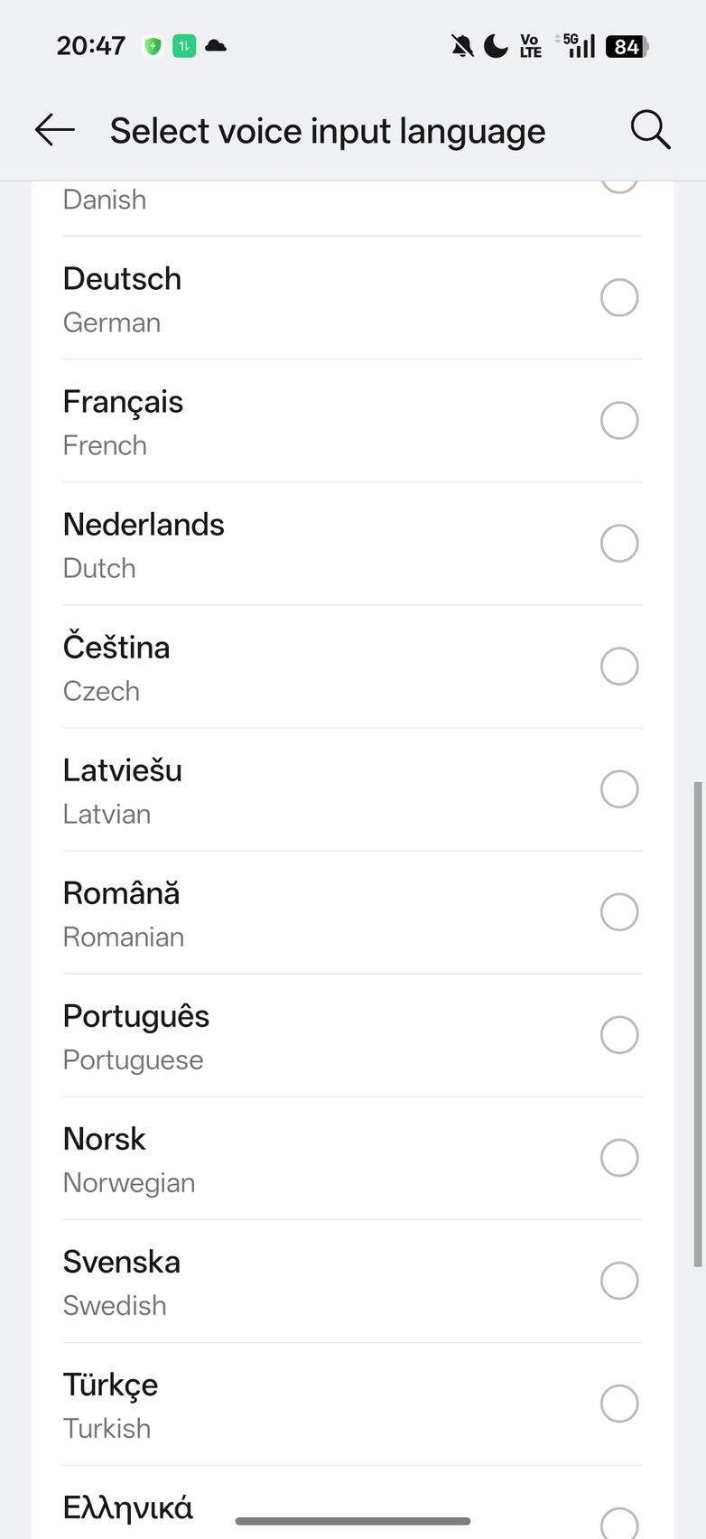
Task: Select the Türkçe Turkish radio button
Action: click(x=619, y=1404)
